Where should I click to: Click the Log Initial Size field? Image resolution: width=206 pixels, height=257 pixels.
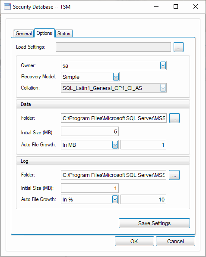coord(90,188)
